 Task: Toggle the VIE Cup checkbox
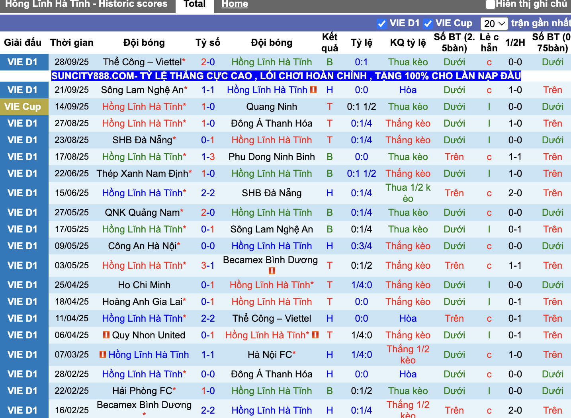(428, 24)
